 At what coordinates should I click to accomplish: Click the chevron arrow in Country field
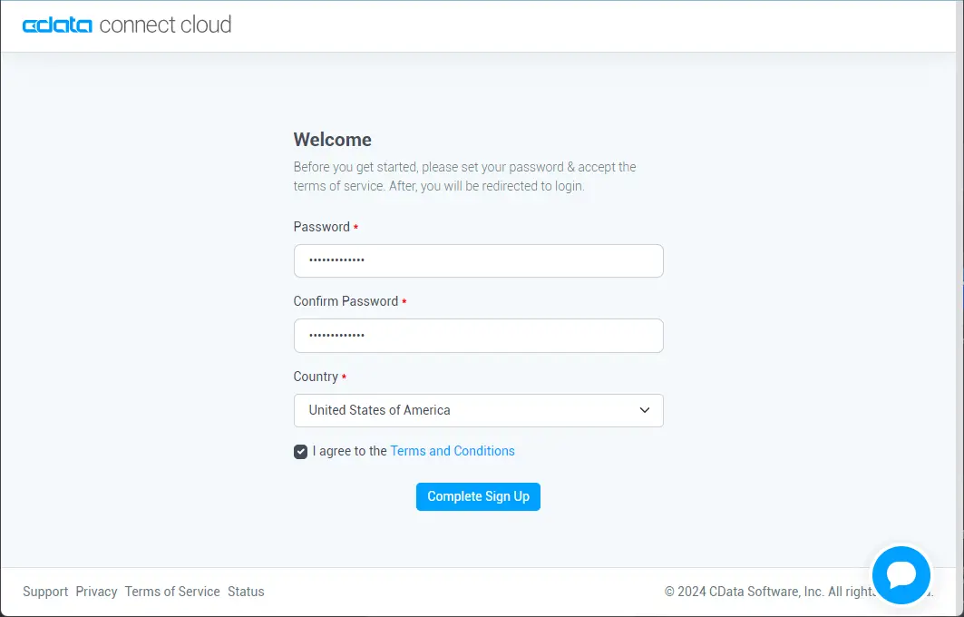coord(645,410)
